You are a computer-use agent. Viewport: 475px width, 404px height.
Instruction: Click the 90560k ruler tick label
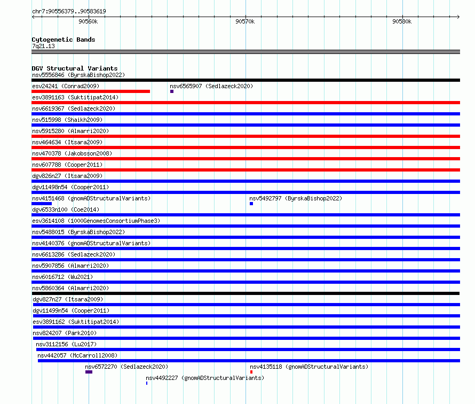coord(88,21)
